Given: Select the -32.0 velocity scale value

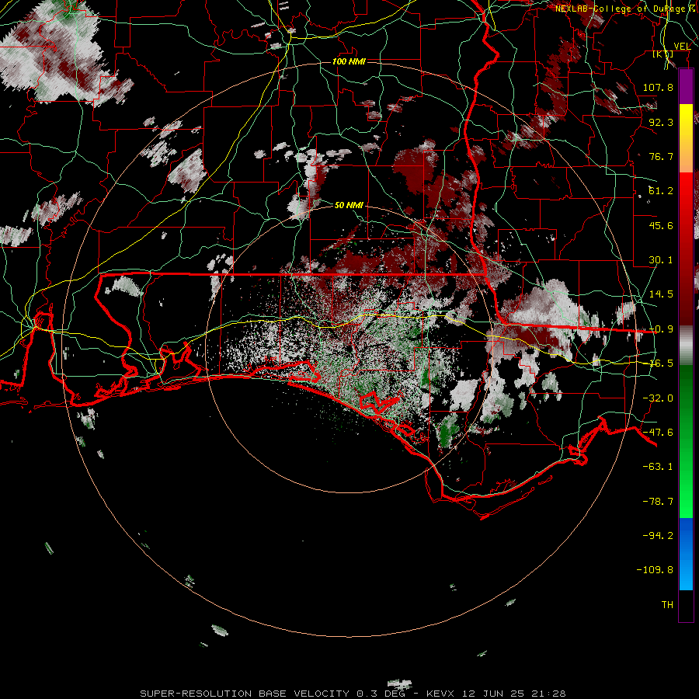Looking at the screenshot, I should tap(658, 398).
